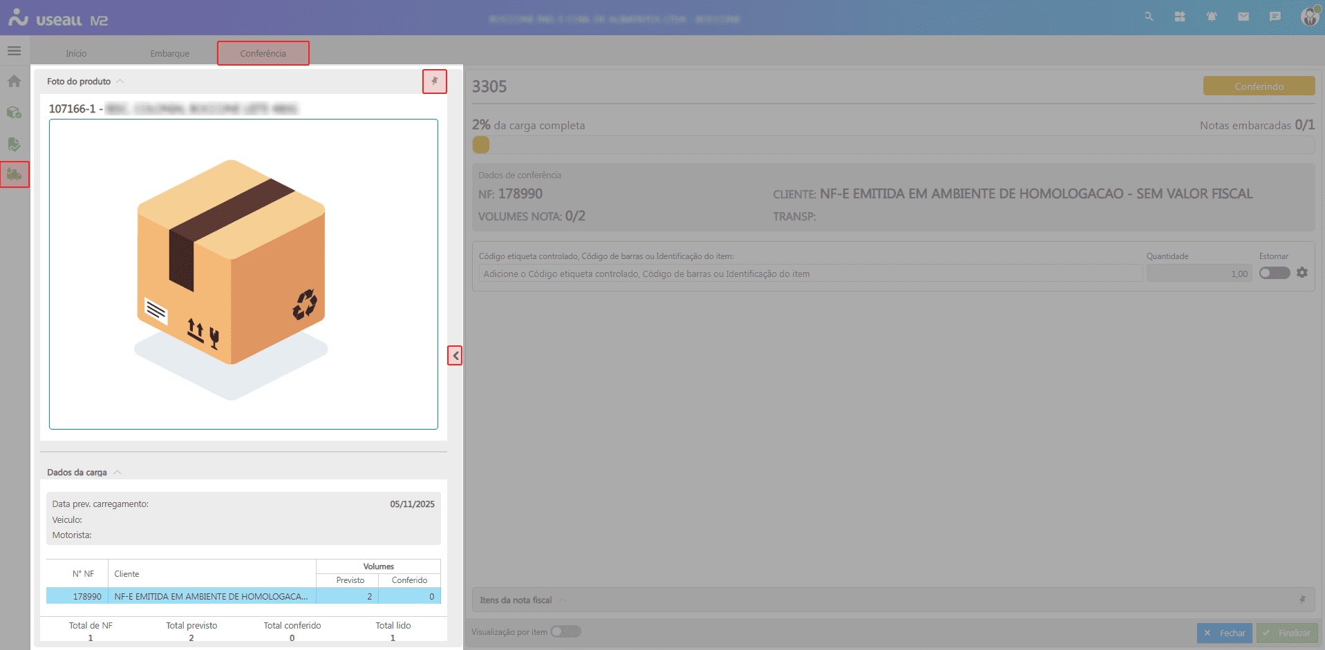Click the notifications bell icon
The width and height of the screenshot is (1325, 650).
1212,17
